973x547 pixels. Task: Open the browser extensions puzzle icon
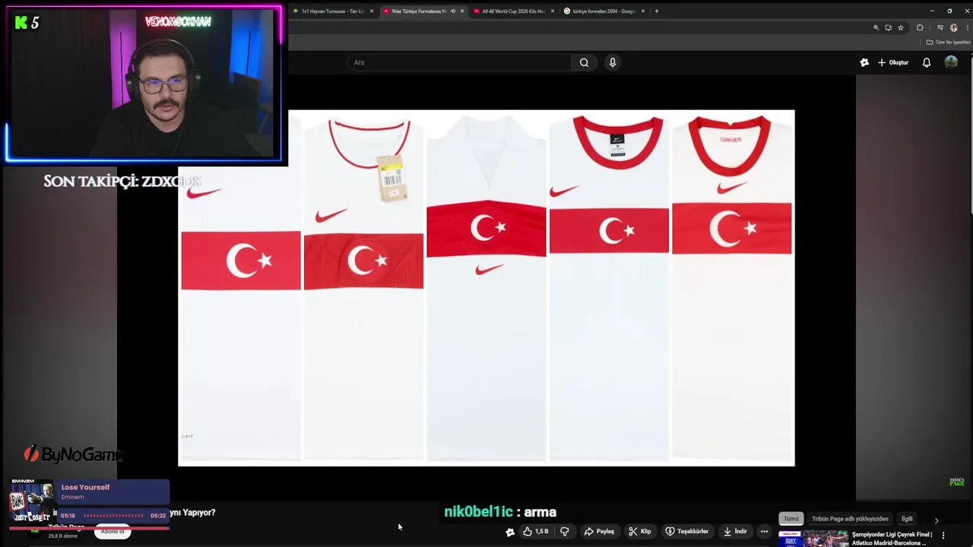point(920,27)
